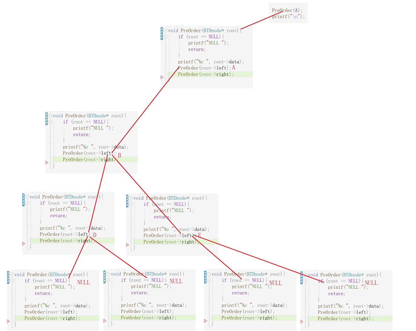
Task: Click printf("%c ", root->data) line in snippet A
Action: [x=211, y=62]
